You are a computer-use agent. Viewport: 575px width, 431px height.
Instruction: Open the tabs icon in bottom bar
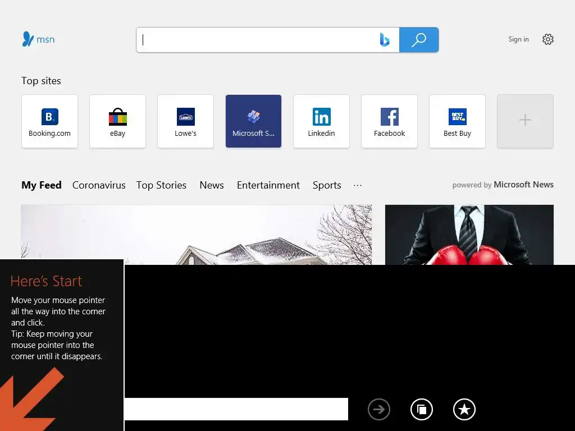pyautogui.click(x=422, y=409)
